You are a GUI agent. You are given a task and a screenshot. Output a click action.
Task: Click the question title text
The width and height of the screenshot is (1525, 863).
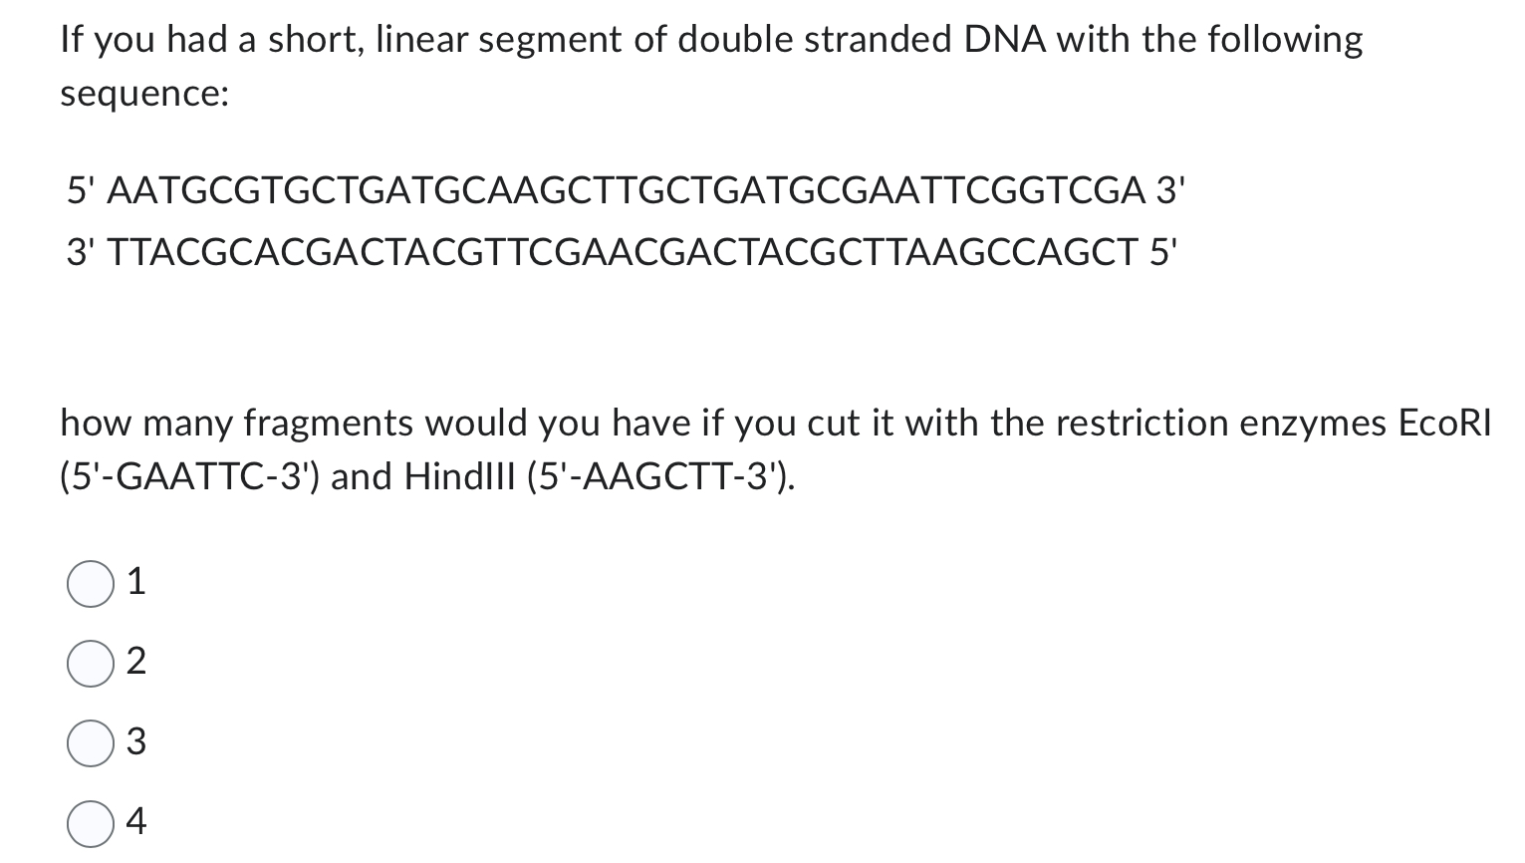(x=710, y=39)
